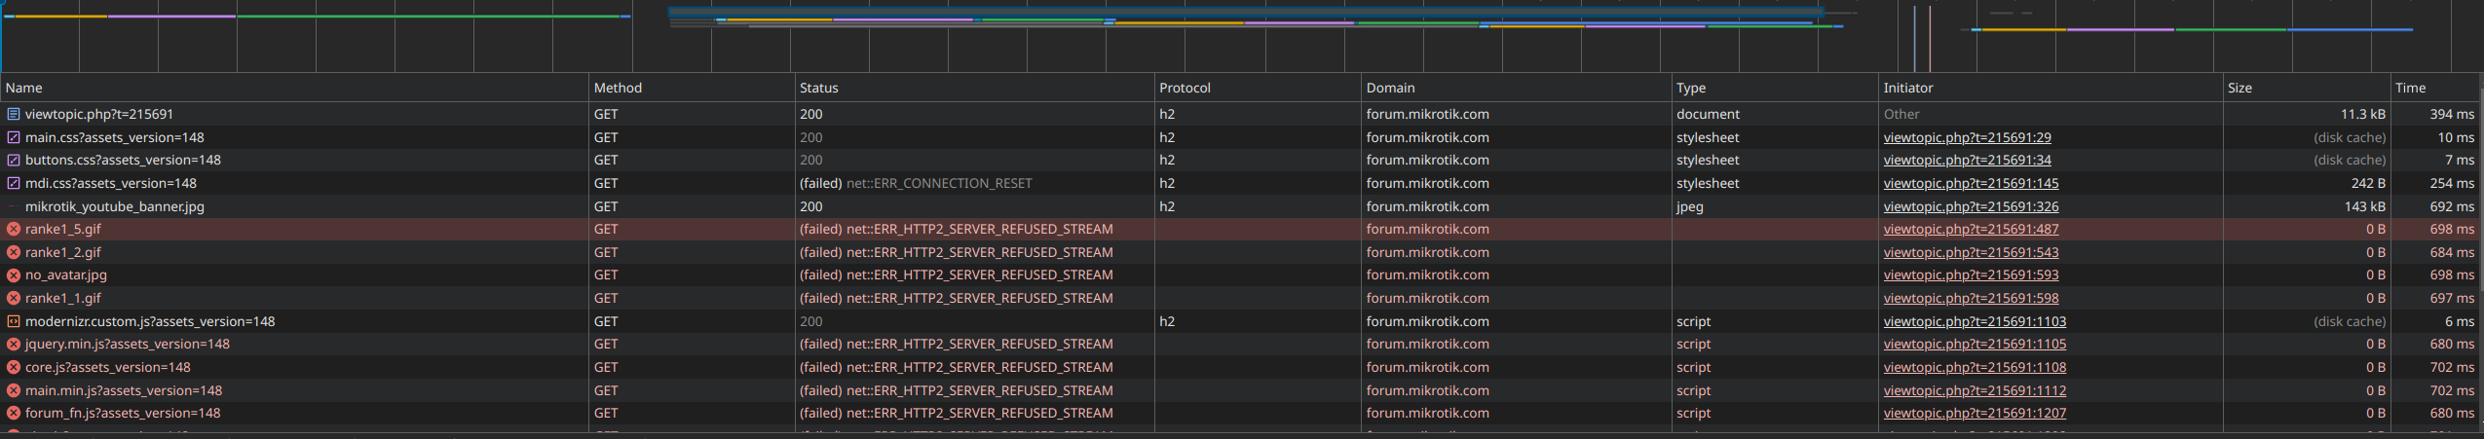Click the Protocol column header
The image size is (2484, 439).
(1185, 88)
